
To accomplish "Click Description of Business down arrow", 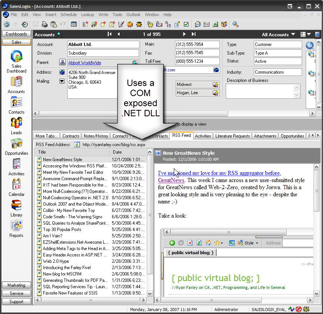I will pos(296,95).
